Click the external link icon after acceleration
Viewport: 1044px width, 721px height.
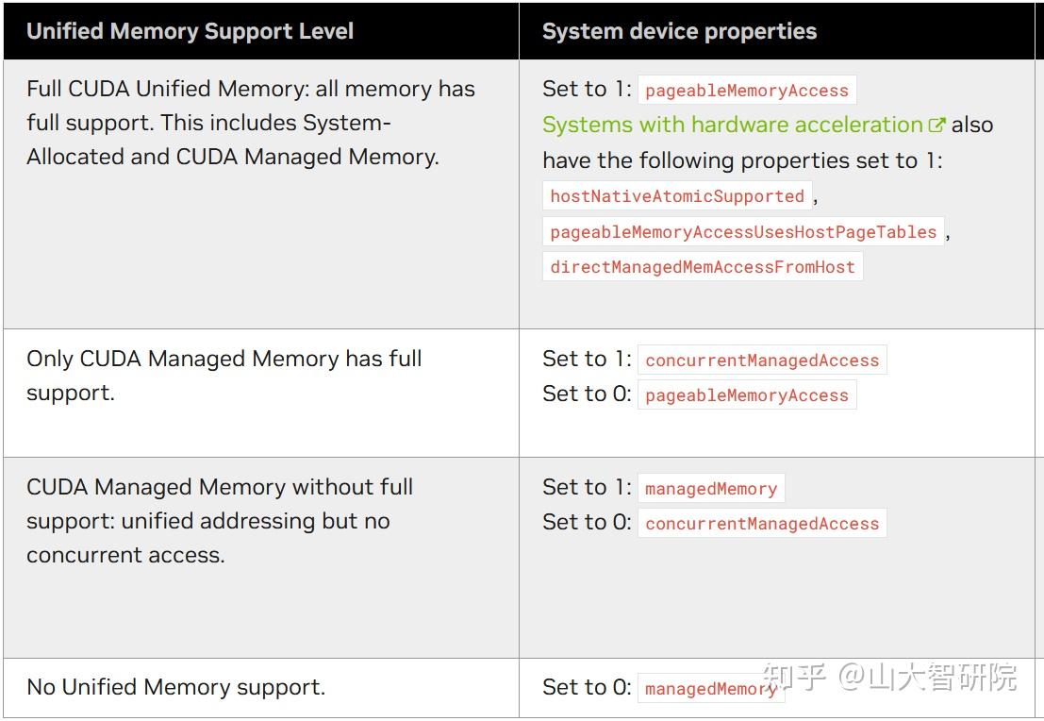point(936,125)
